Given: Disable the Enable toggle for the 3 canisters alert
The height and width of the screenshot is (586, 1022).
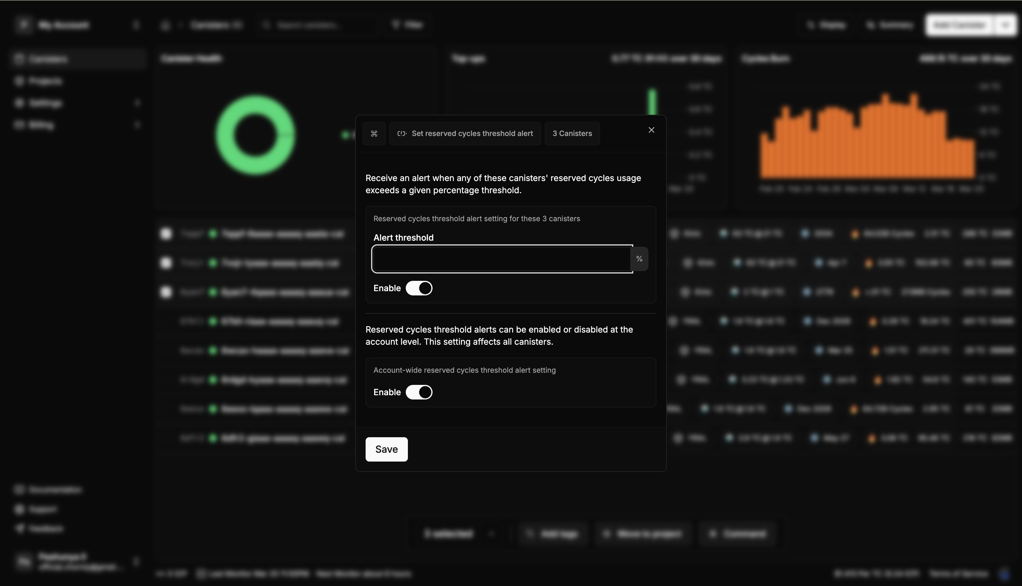Looking at the screenshot, I should click(x=419, y=288).
